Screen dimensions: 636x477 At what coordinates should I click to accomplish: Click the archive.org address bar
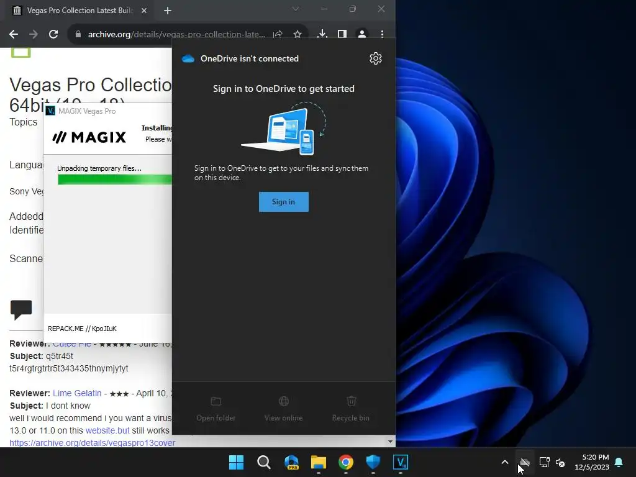(176, 35)
